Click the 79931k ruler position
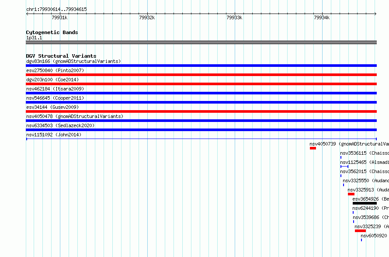Viewport: 389px width, 257px height. [59, 17]
